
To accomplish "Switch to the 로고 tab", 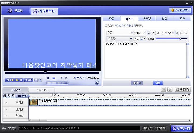I will (x=182, y=19).
